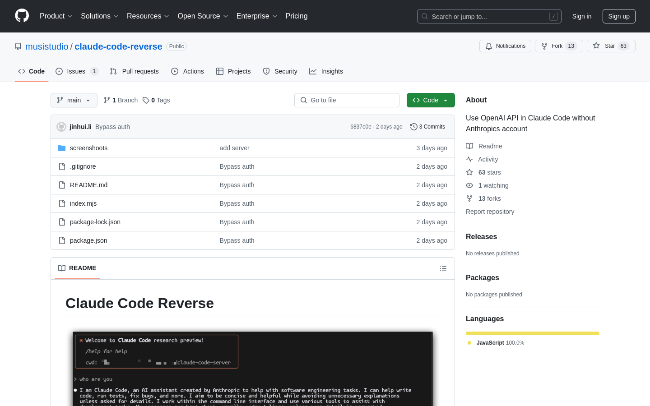650x406 pixels.
Task: Click the index.mjs file icon
Action: [62, 203]
